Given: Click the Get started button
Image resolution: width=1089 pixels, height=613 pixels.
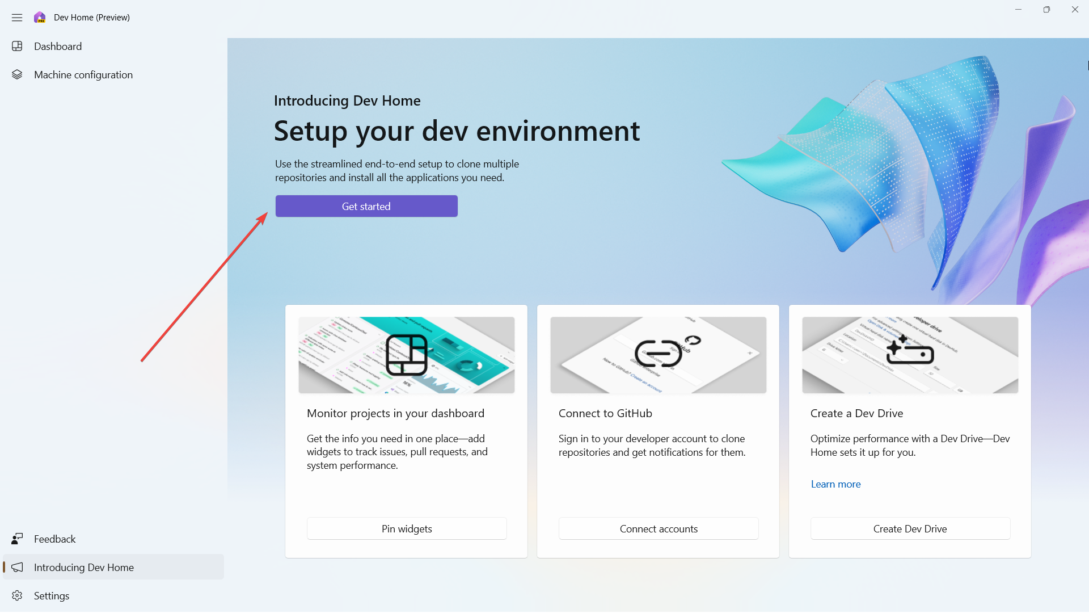Looking at the screenshot, I should tap(366, 205).
